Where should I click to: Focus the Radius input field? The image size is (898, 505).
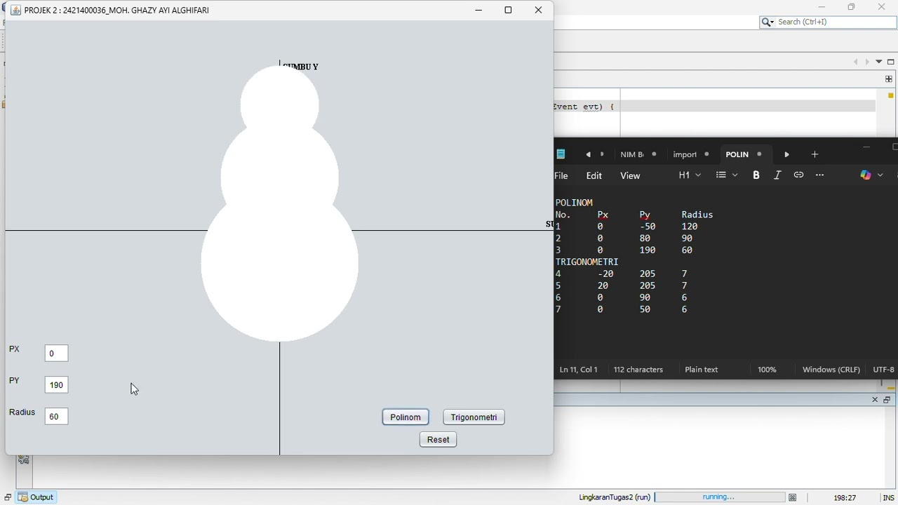[57, 417]
